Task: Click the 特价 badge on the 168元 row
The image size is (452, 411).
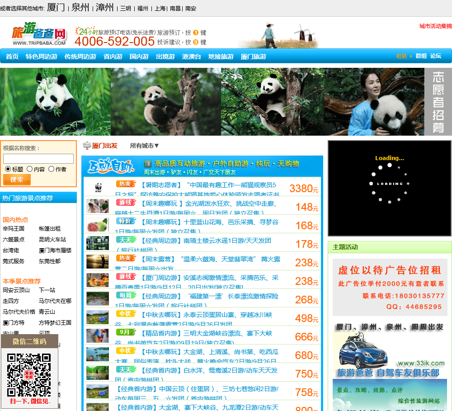Action: coord(126,221)
